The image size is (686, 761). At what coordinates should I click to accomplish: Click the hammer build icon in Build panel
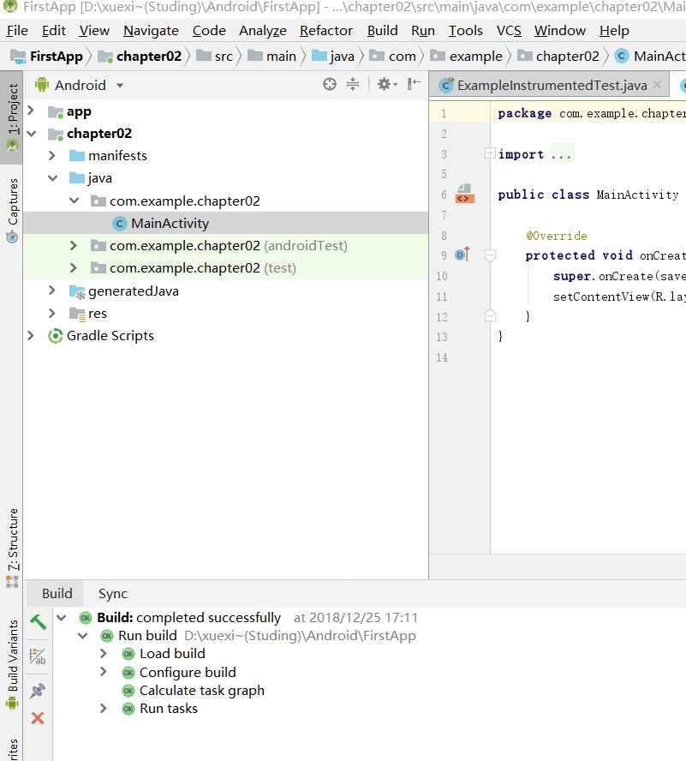[x=38, y=621]
